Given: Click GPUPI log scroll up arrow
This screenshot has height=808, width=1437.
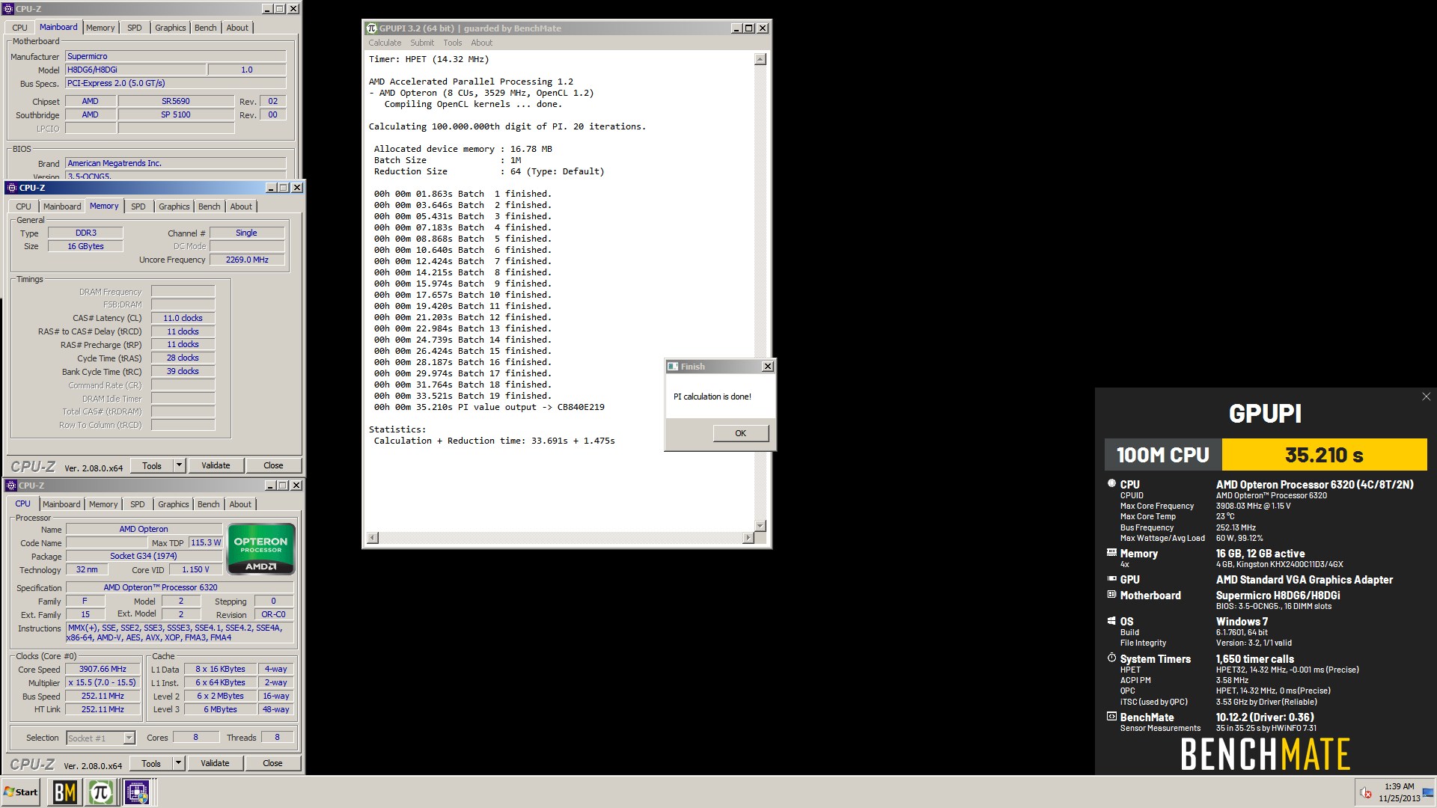Looking at the screenshot, I should [760, 59].
